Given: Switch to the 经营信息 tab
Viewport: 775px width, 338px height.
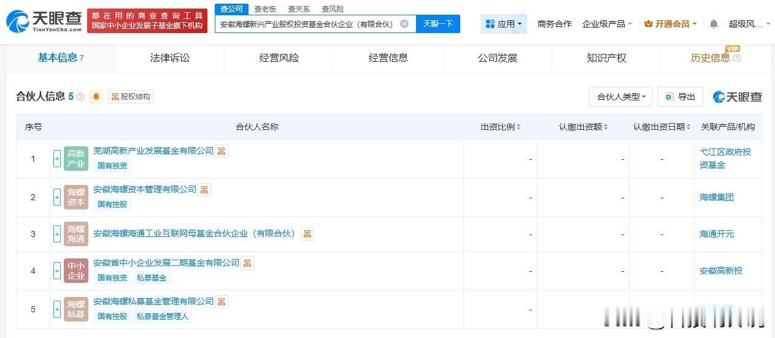Looking at the screenshot, I should (388, 58).
